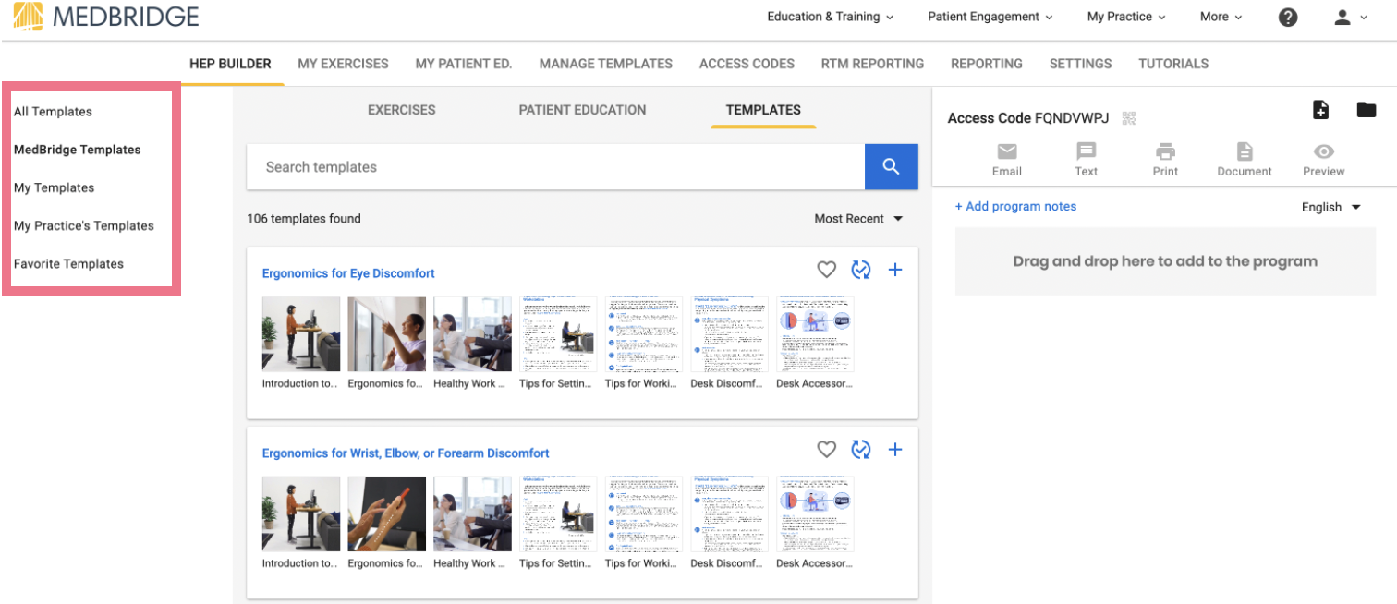Open the SETTINGS tab
The height and width of the screenshot is (604, 1397).
click(x=1080, y=64)
